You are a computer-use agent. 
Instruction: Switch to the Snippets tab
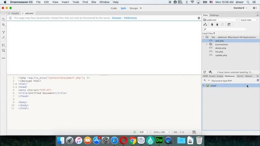[x=220, y=76]
